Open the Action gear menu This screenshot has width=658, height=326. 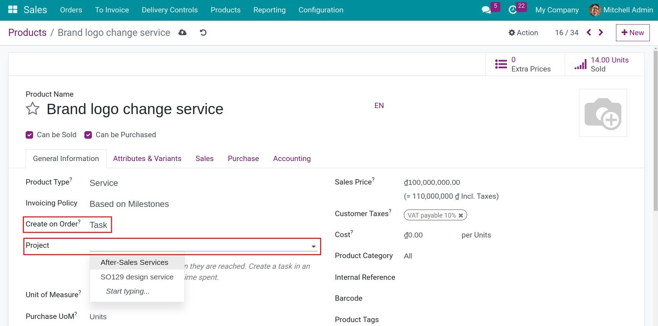pos(523,32)
